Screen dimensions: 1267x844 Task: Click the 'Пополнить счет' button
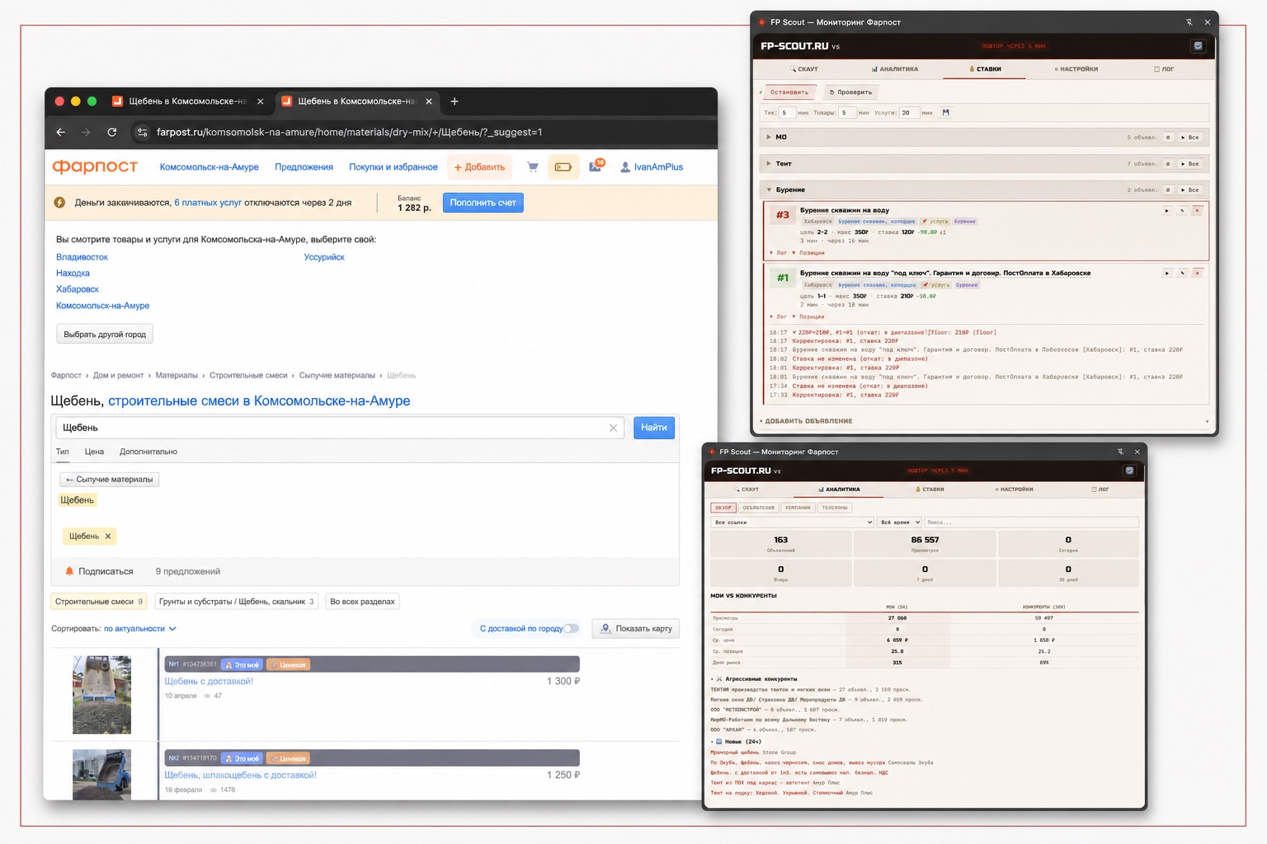click(483, 203)
